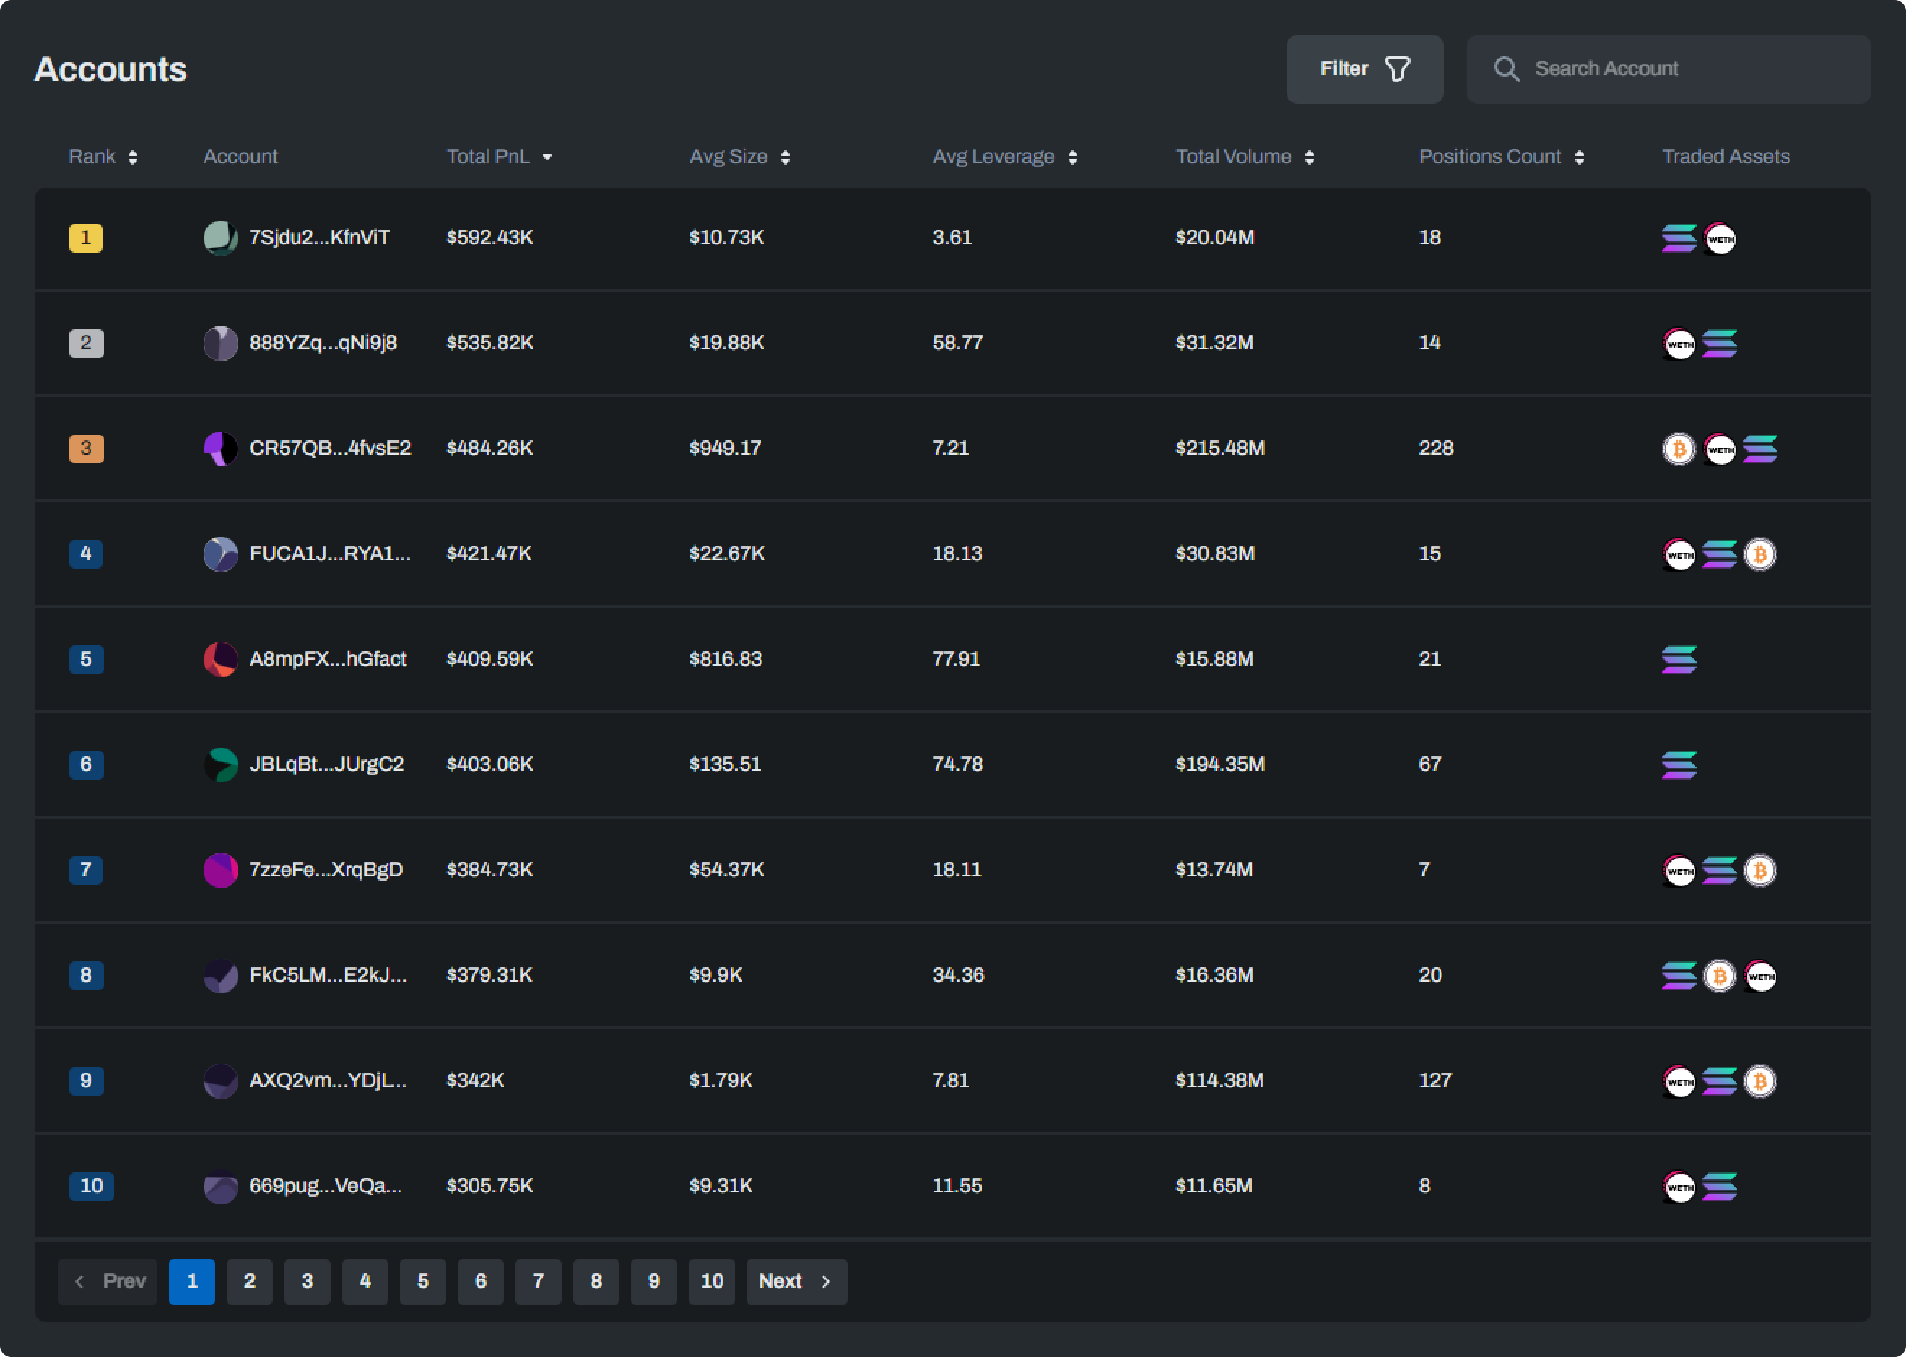
Task: Click the Solana icon in 669pug...VeQa... row
Action: pyautogui.click(x=1720, y=1186)
